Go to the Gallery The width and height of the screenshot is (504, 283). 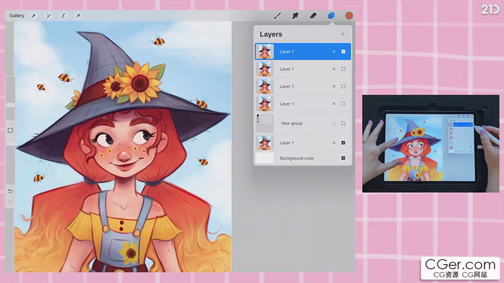click(17, 15)
